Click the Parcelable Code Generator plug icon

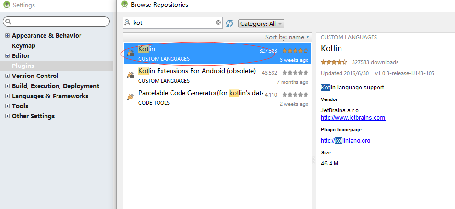tap(131, 97)
